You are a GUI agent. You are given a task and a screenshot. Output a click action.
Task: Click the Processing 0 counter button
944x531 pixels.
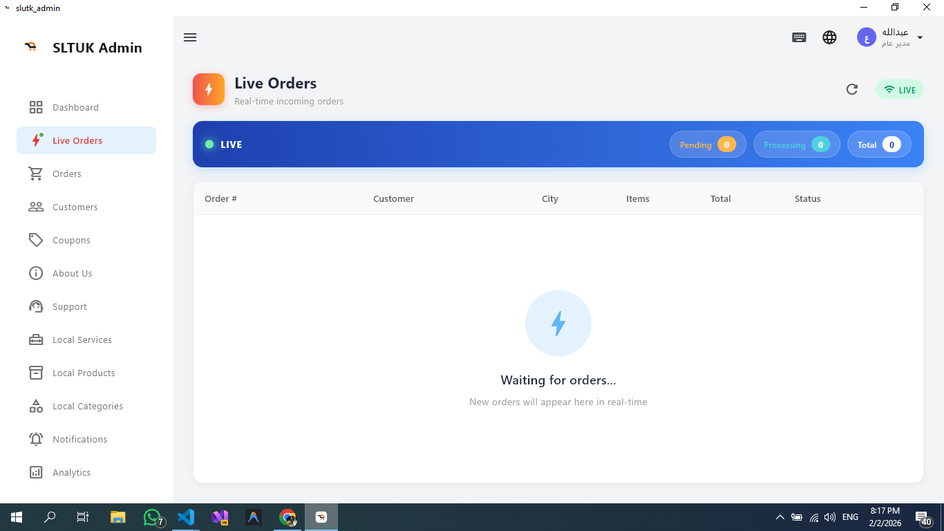[797, 144]
